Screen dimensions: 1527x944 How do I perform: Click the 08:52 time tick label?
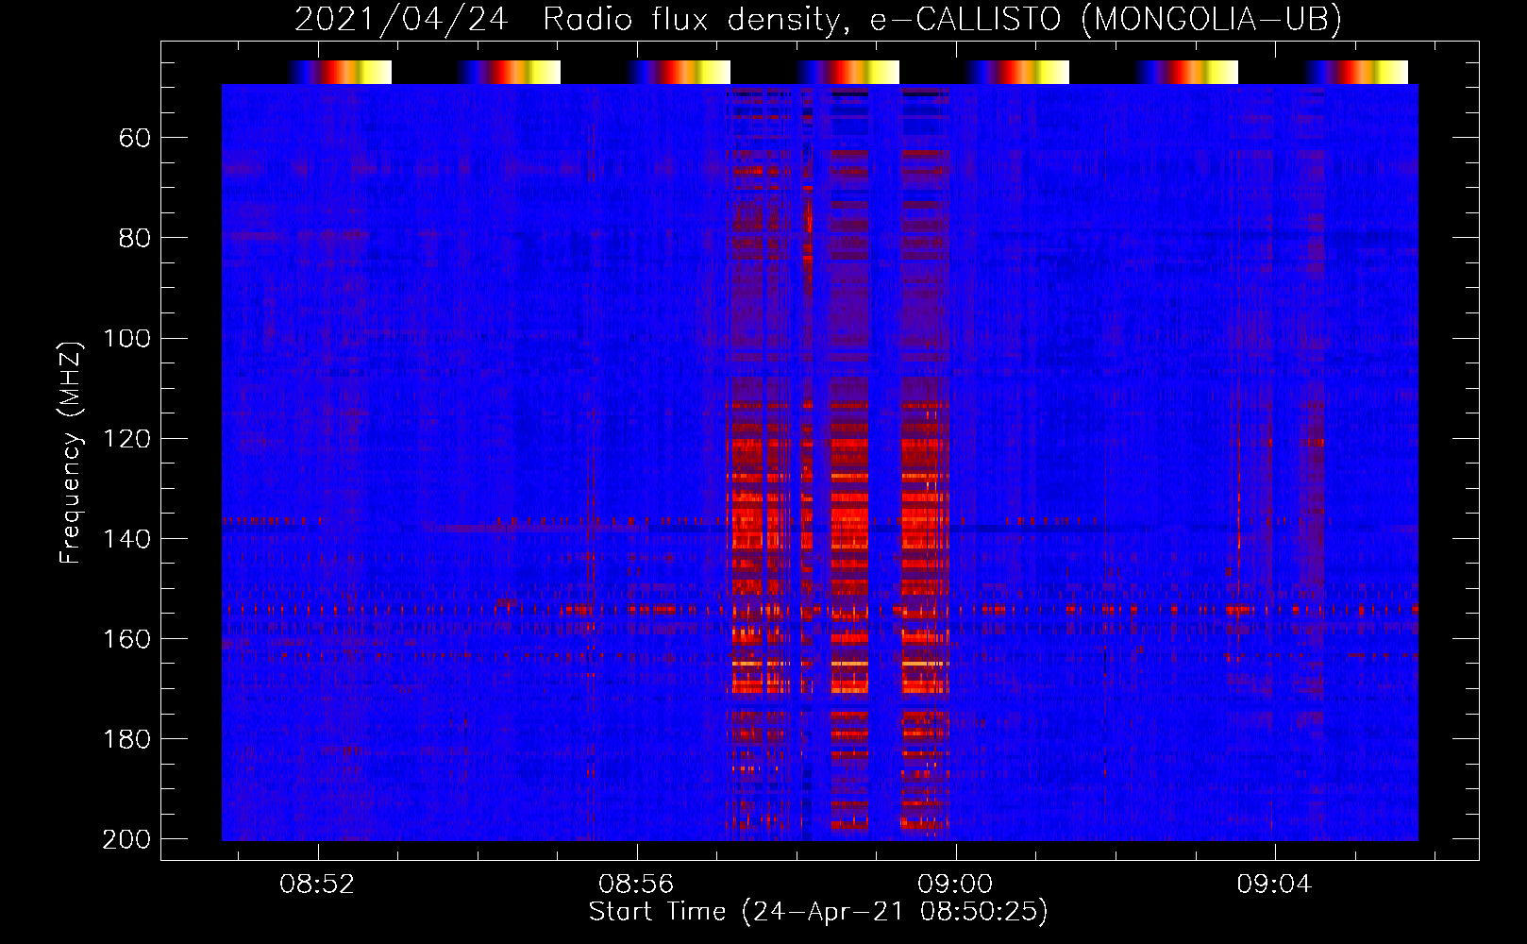[318, 885]
